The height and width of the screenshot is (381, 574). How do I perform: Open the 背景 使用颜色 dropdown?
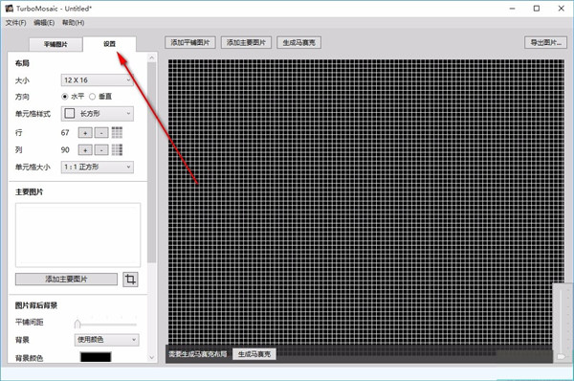coord(106,340)
